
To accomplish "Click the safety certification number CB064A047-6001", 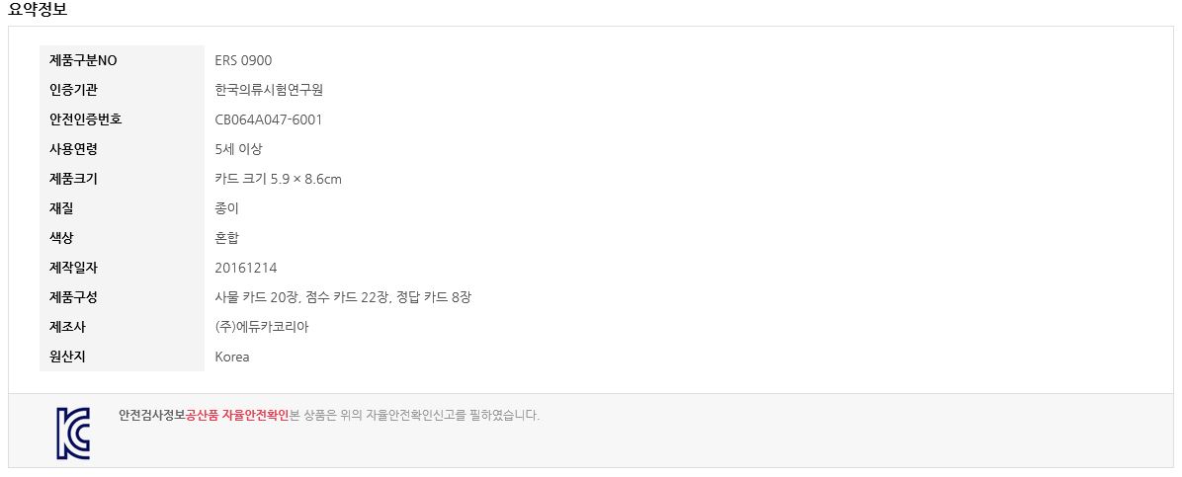I will tap(269, 119).
